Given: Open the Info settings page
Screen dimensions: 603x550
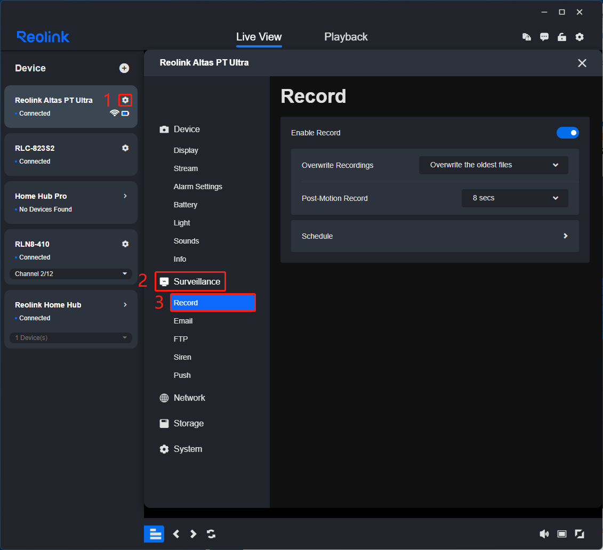Looking at the screenshot, I should 180,259.
